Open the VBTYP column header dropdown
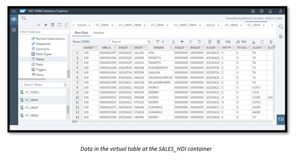The height and width of the screenshot is (160, 303). [233, 48]
